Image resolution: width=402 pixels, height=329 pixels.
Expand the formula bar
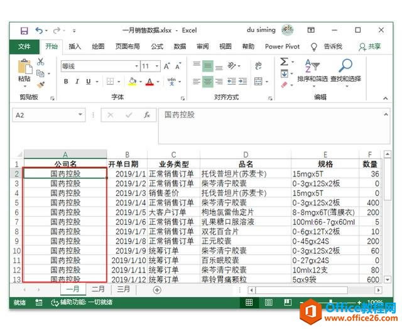pyautogui.click(x=386, y=114)
